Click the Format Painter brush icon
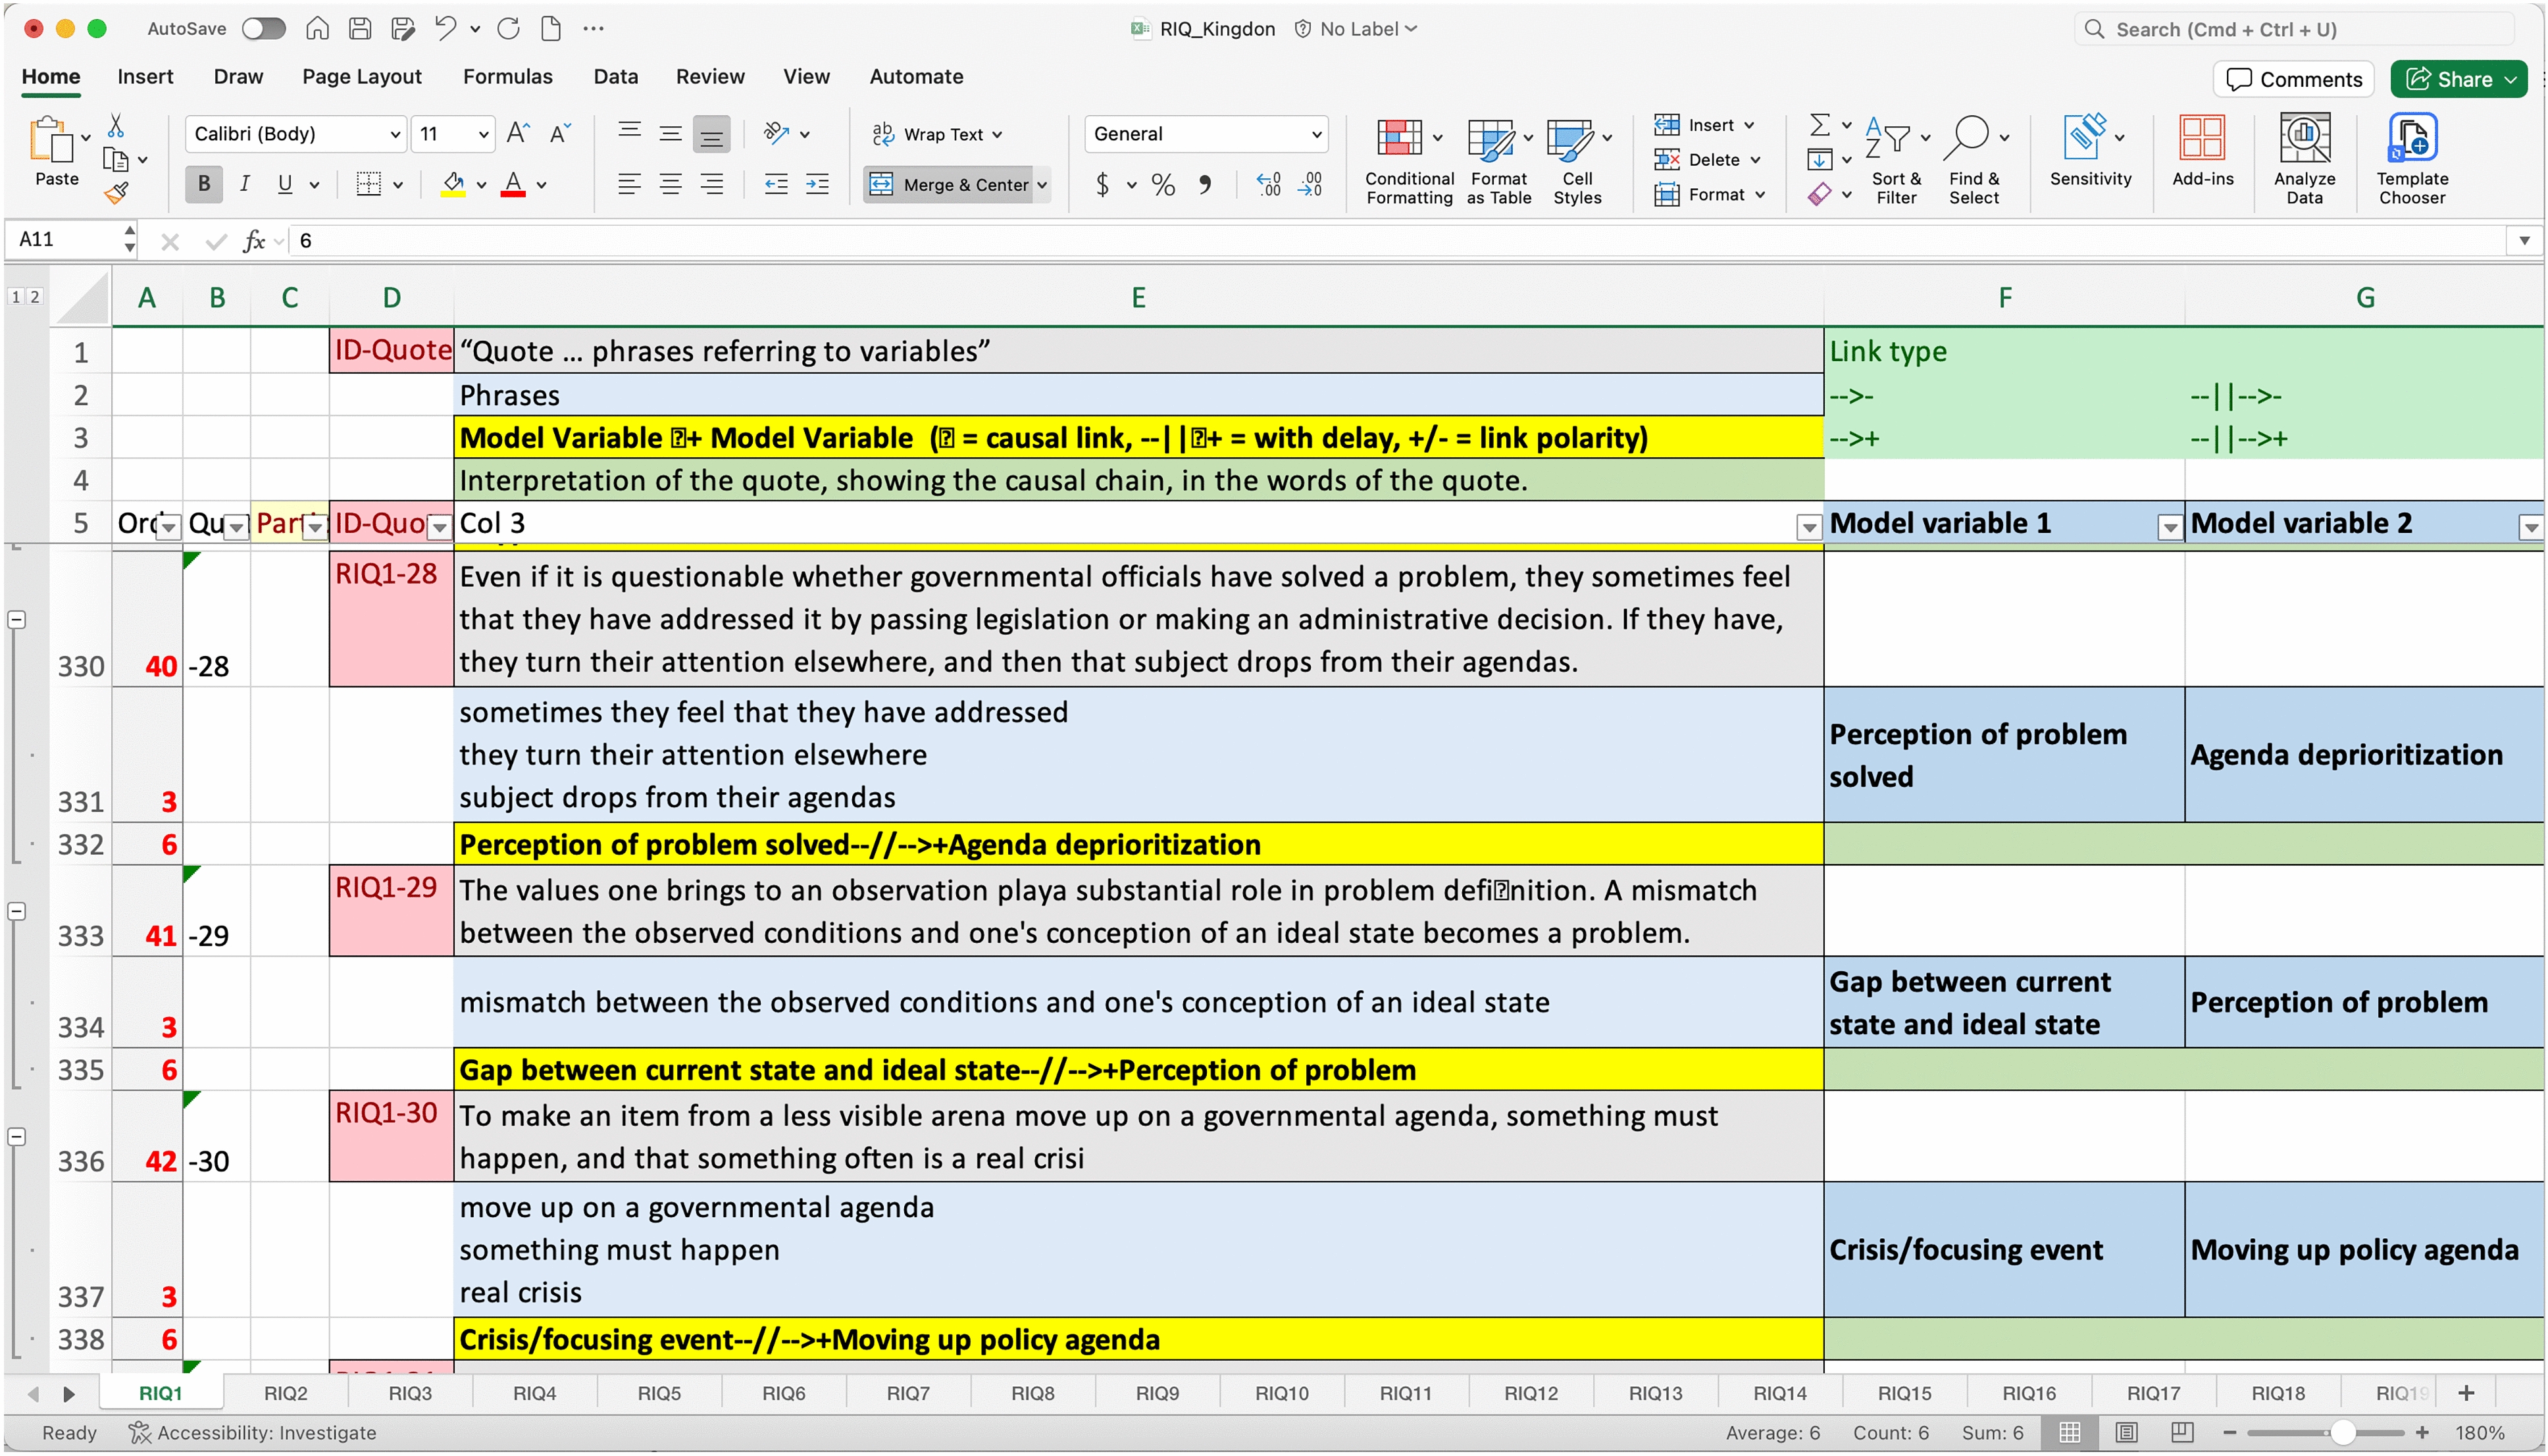 pyautogui.click(x=117, y=192)
